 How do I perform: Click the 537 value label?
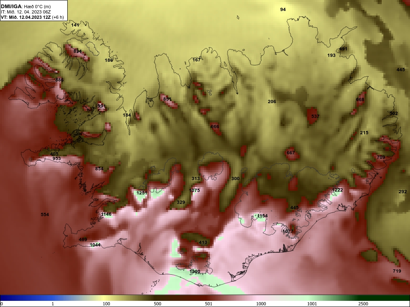coord(315,116)
